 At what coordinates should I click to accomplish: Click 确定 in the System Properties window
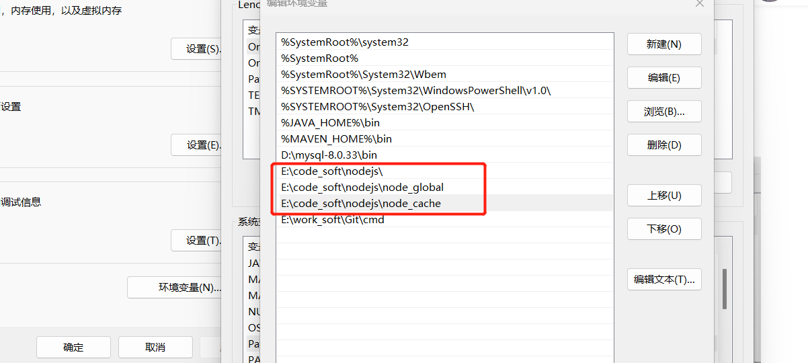[73, 348]
